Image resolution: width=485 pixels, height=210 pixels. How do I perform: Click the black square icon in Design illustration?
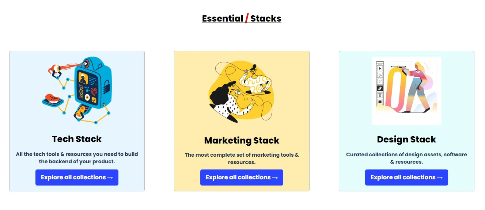[380, 102]
